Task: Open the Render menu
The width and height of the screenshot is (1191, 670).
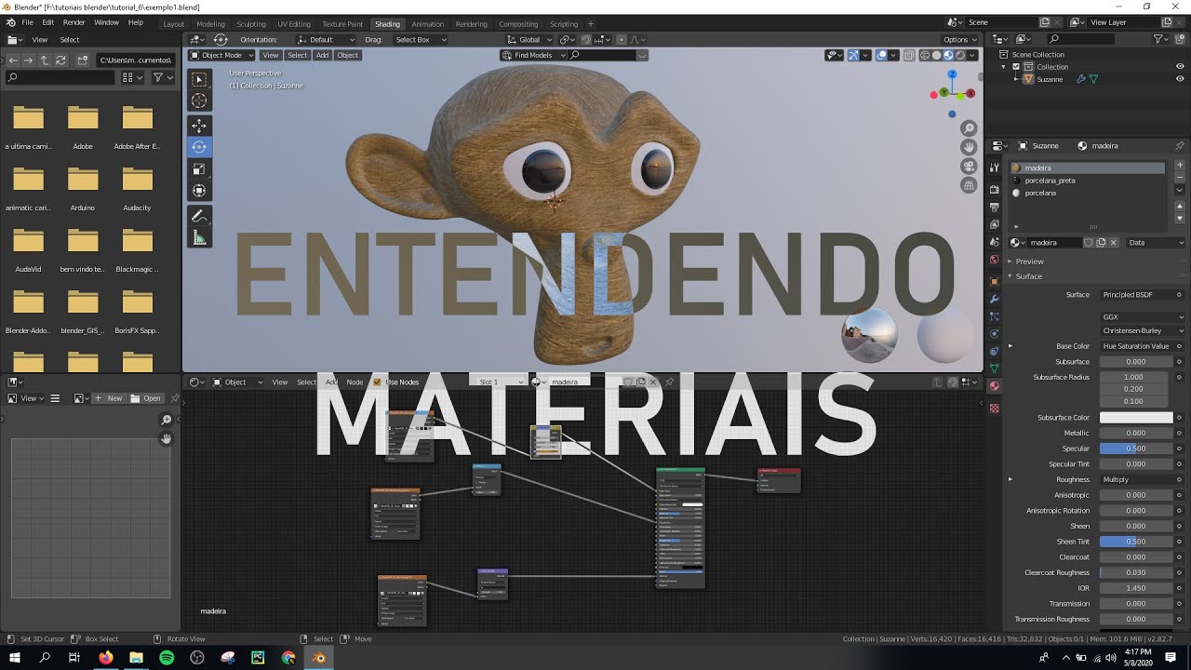Action: [x=74, y=22]
